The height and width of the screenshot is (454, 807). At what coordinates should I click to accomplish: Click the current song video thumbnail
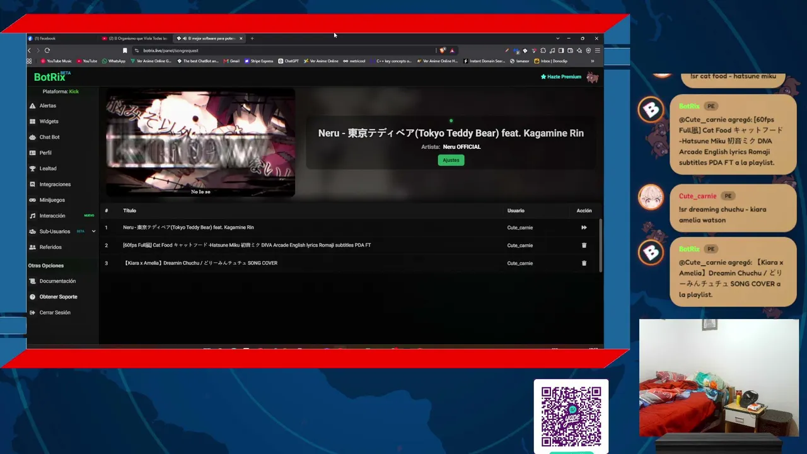[x=200, y=143]
